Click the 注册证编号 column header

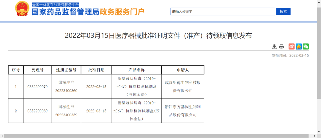[66, 70]
